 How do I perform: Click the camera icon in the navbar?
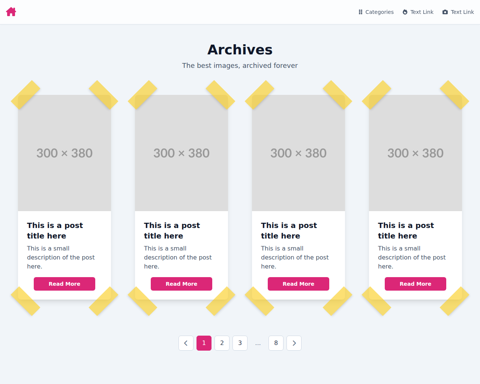click(445, 12)
